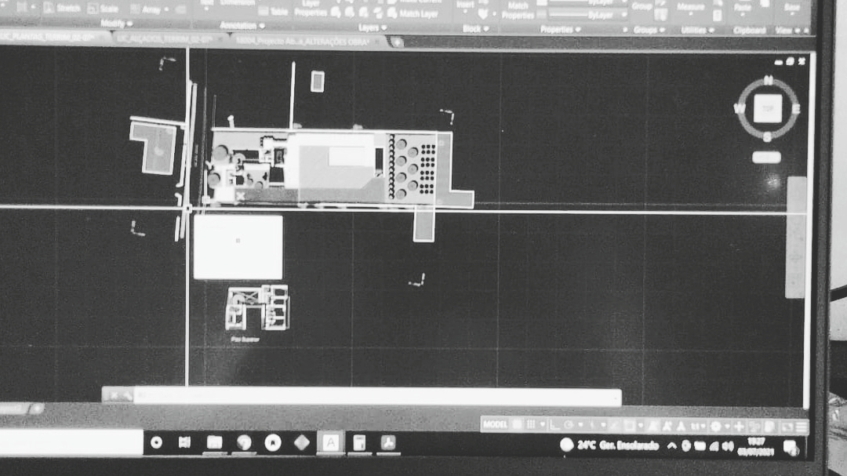Toggle grid display in status bar

(518, 425)
